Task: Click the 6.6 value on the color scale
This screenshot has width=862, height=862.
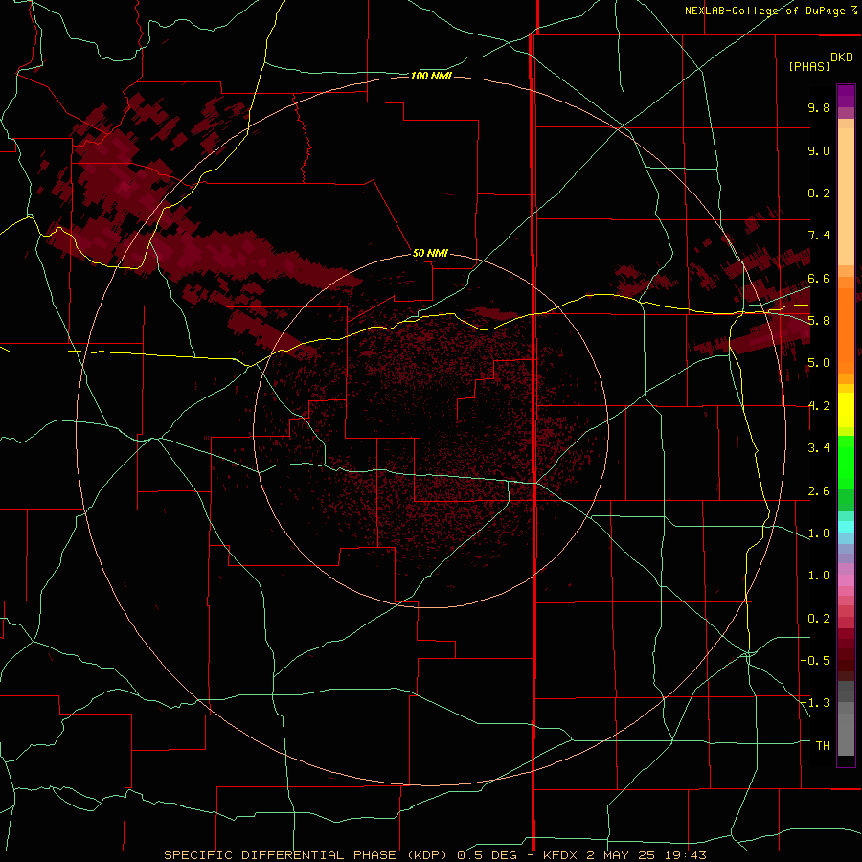Action: pyautogui.click(x=819, y=278)
